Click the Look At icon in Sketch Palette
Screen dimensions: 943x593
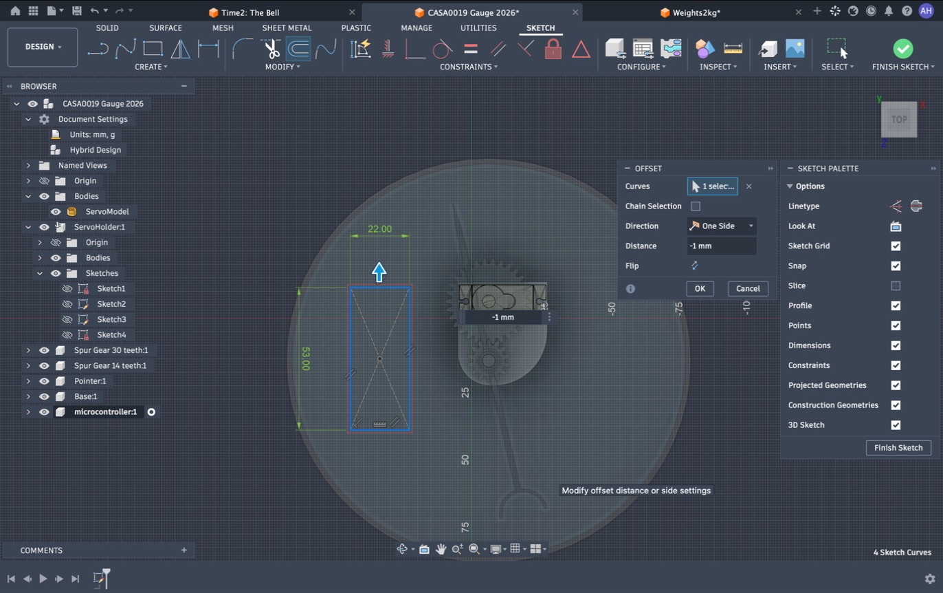tap(896, 226)
